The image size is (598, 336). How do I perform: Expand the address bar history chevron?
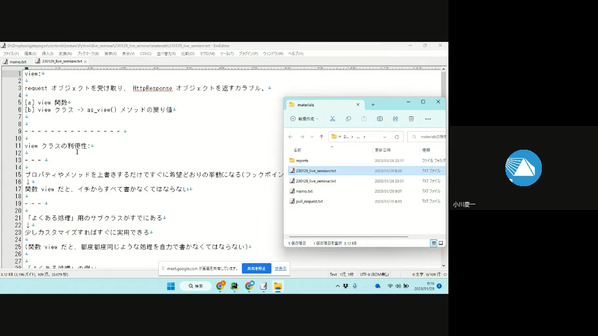point(385,137)
